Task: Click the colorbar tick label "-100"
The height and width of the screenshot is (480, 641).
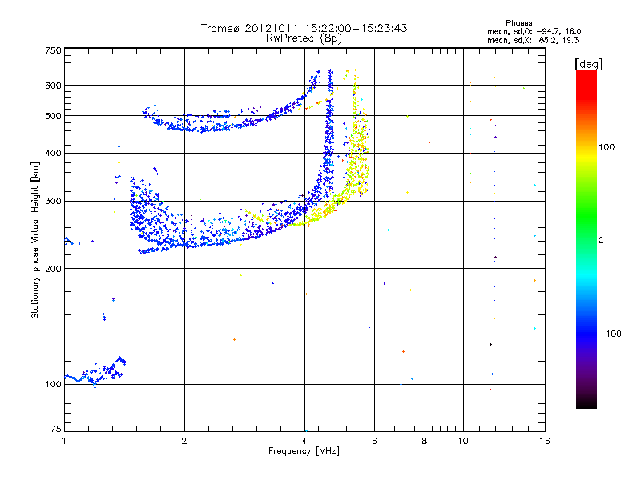Action: click(x=610, y=334)
